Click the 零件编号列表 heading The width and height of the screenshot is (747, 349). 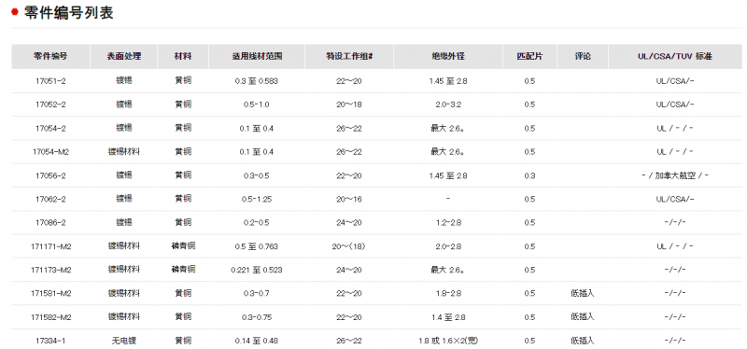[x=68, y=12]
